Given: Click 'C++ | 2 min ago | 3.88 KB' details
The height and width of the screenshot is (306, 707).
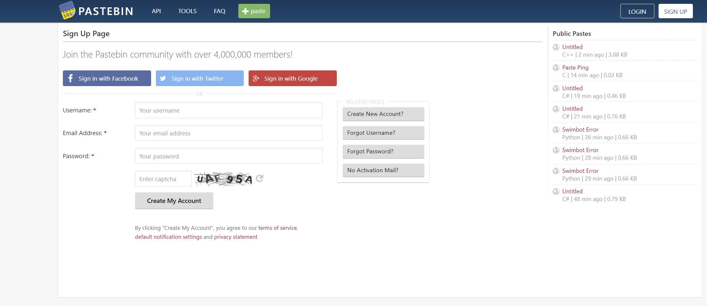Looking at the screenshot, I should [595, 55].
